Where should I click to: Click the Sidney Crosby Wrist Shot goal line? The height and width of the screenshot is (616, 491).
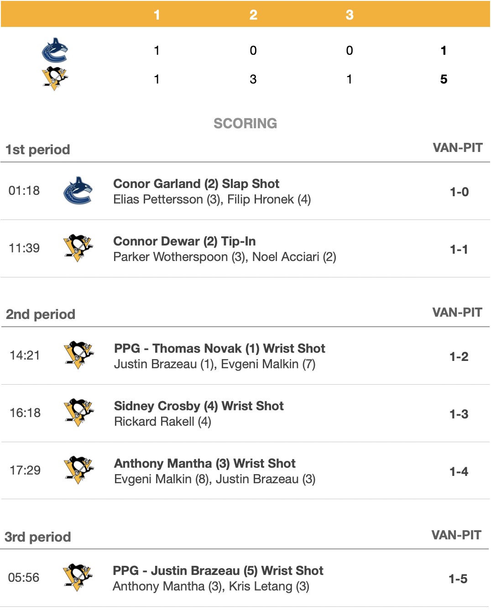198,406
